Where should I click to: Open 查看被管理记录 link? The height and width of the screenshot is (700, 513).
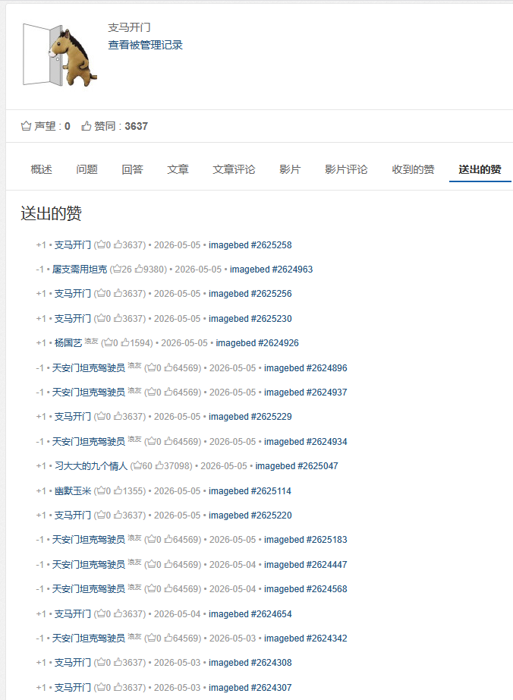click(x=146, y=45)
